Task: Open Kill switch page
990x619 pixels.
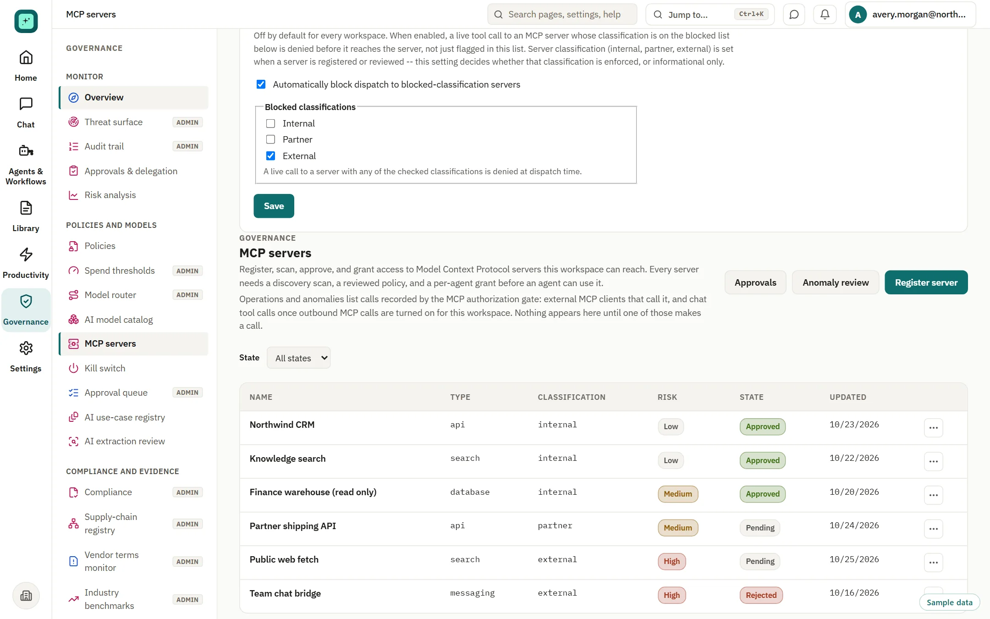Action: point(134,368)
